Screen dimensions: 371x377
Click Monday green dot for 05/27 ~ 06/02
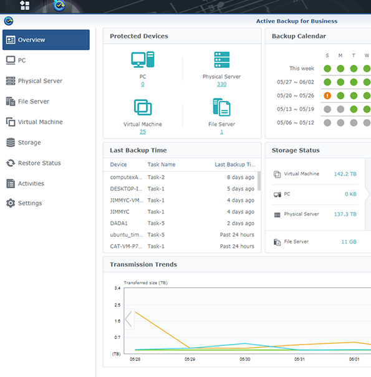pos(340,82)
